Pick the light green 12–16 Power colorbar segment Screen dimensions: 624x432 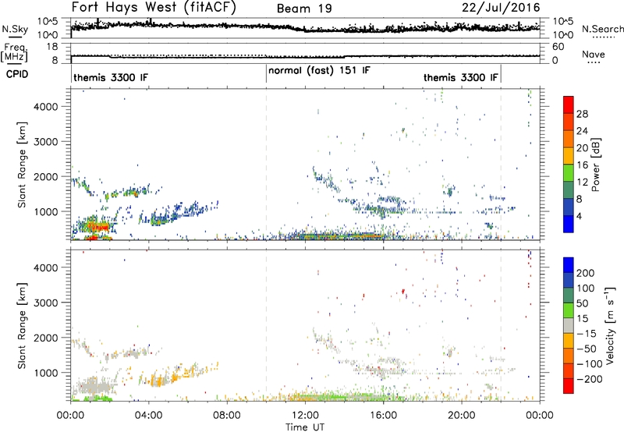click(569, 172)
